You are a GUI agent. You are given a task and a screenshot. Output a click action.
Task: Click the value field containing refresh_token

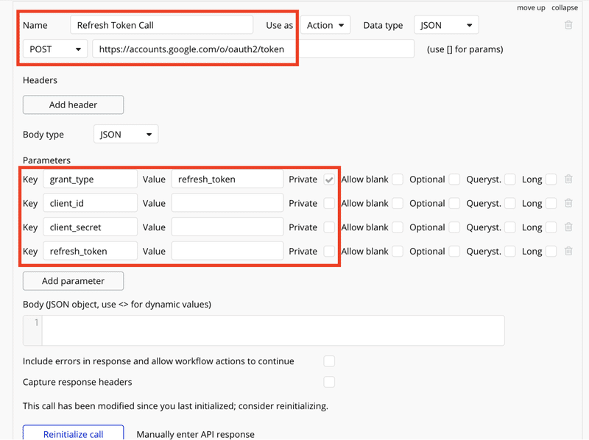pyautogui.click(x=228, y=180)
